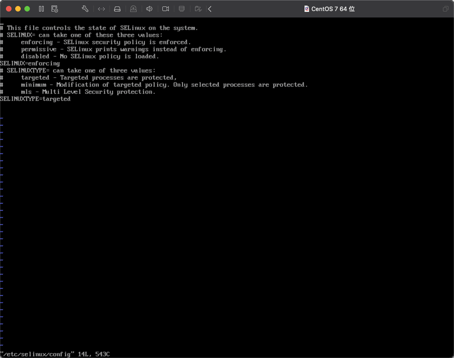The image size is (454, 358).
Task: Click the "permissive" comment line
Action: click(x=123, y=49)
